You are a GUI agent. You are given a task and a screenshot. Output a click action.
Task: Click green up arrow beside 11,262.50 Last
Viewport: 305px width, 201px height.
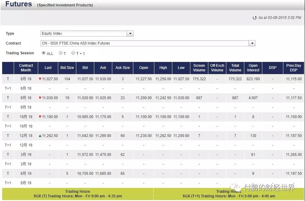(40, 136)
